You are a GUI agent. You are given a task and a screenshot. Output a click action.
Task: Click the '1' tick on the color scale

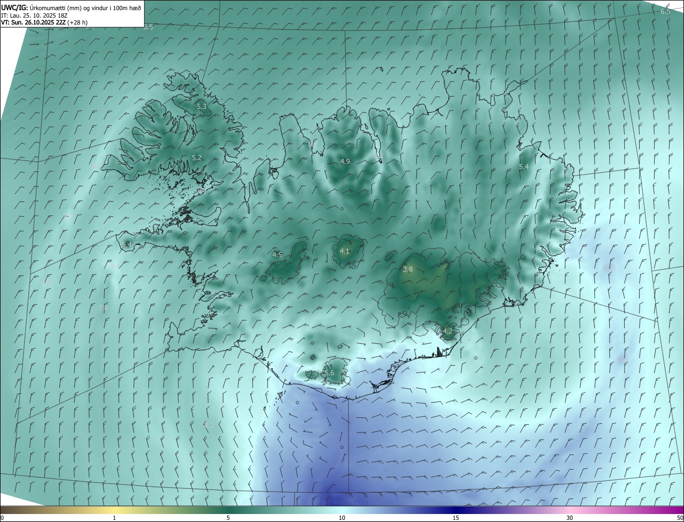114,518
